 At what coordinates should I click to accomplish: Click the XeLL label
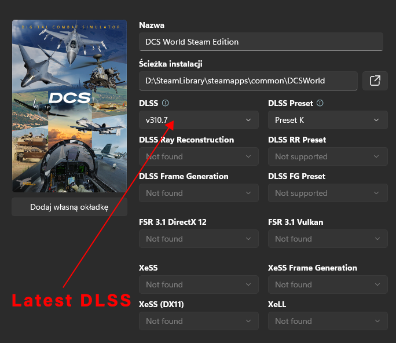pos(277,304)
